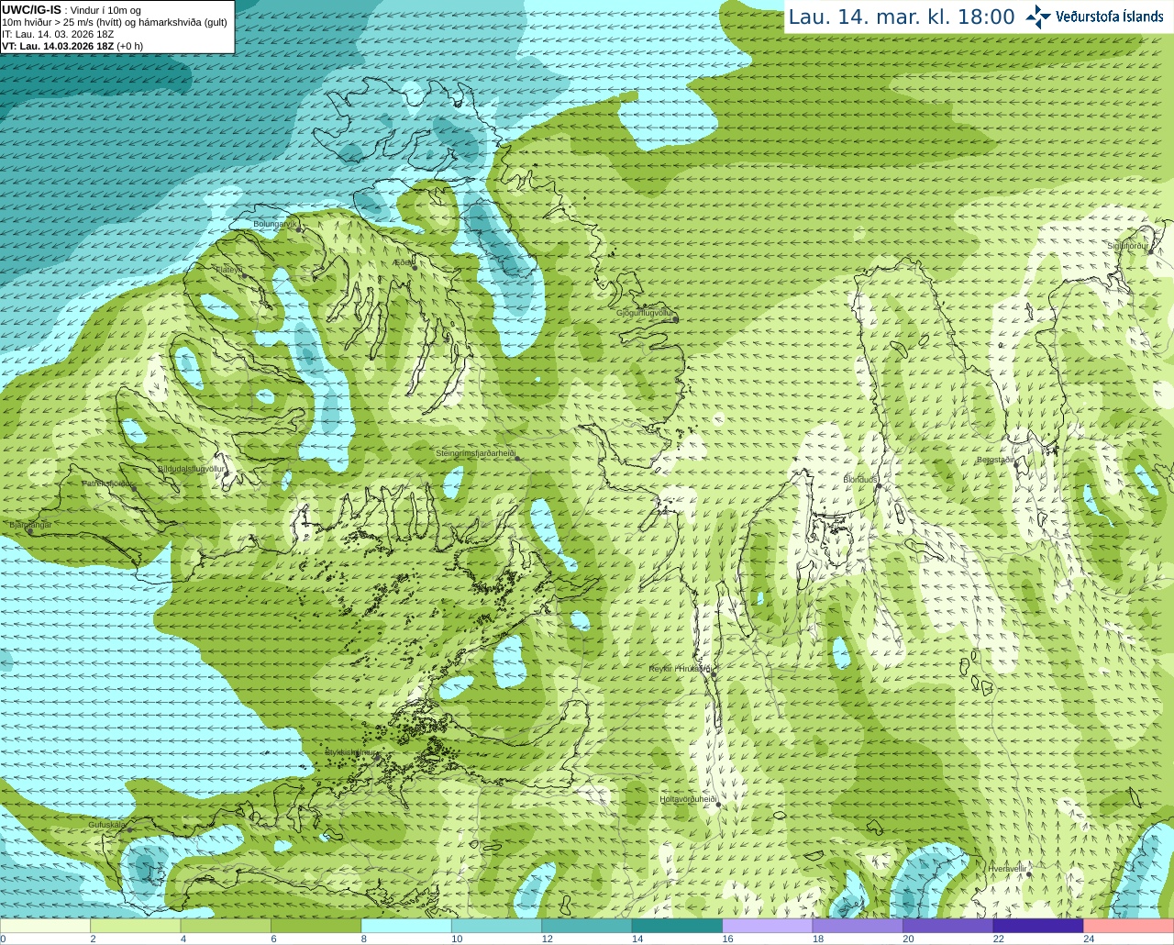The image size is (1174, 945).
Task: Click the Stykkishólmur place label
Action: 350,752
